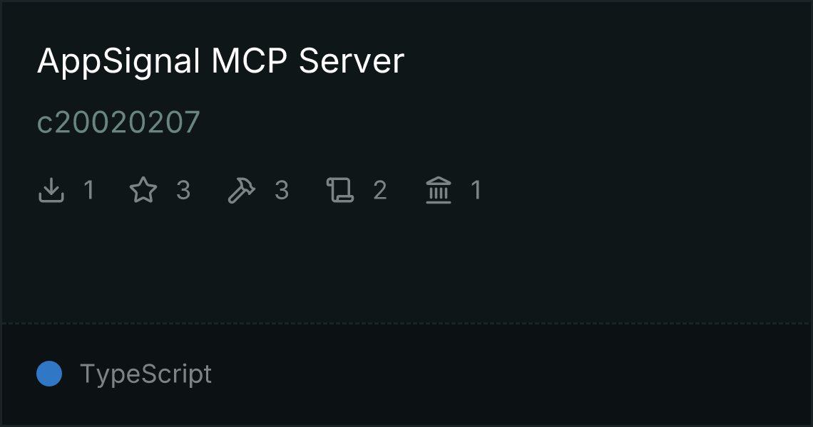
Task: Click the download count number next to tray icon
Action: (x=89, y=190)
